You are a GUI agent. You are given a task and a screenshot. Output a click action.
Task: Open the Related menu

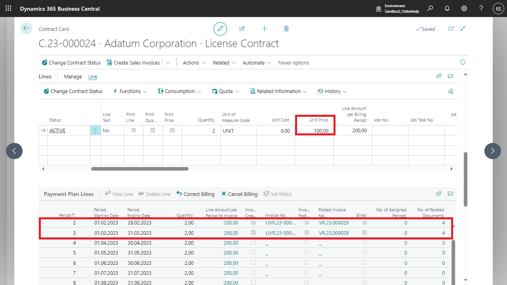(224, 63)
